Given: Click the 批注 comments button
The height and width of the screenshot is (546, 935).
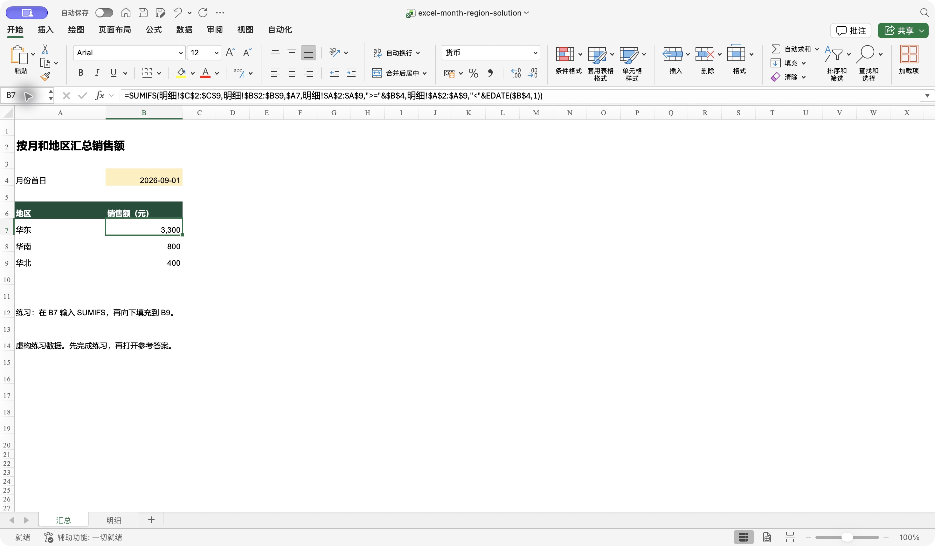Looking at the screenshot, I should (x=851, y=31).
